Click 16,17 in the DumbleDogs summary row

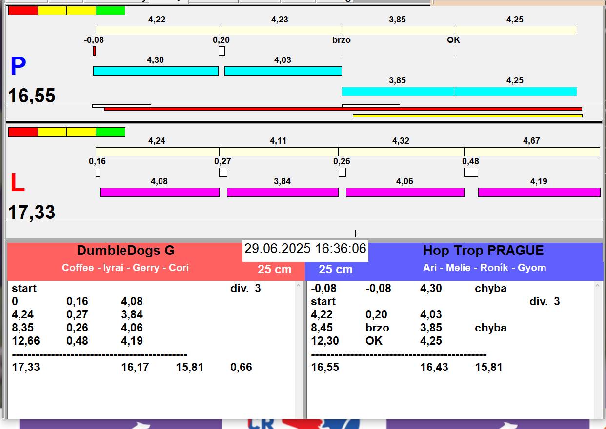pyautogui.click(x=135, y=367)
